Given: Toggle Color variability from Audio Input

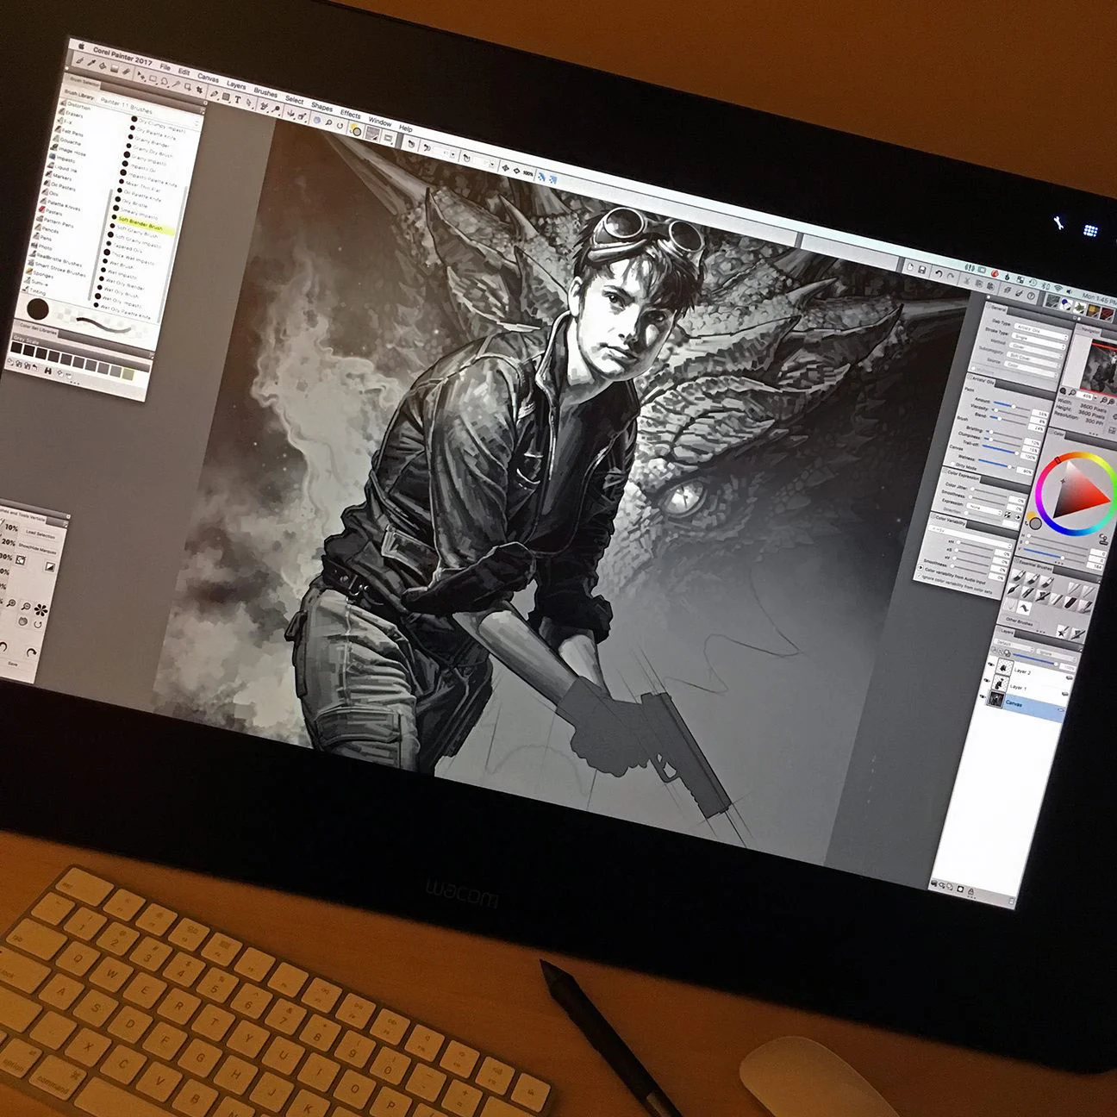Looking at the screenshot, I should coord(920,567).
